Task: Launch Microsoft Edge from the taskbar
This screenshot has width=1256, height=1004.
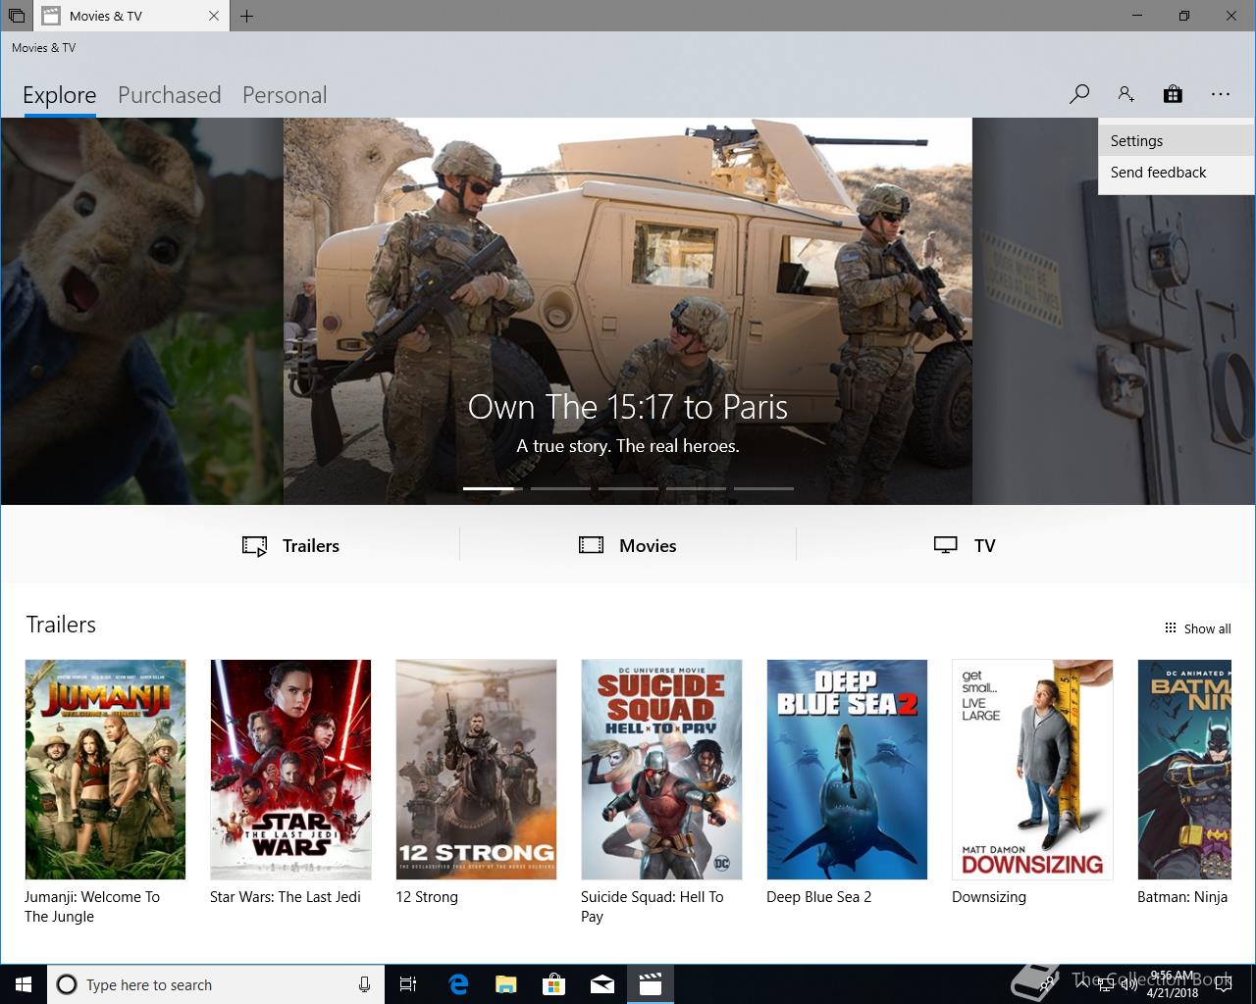Action: pyautogui.click(x=458, y=984)
